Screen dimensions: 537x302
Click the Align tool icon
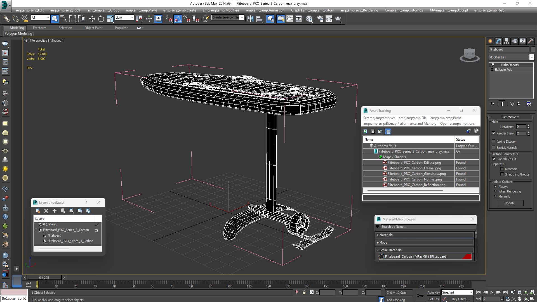click(260, 19)
